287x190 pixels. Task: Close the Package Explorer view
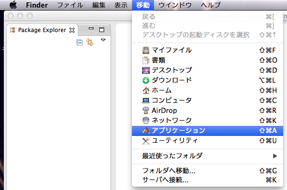point(72,30)
